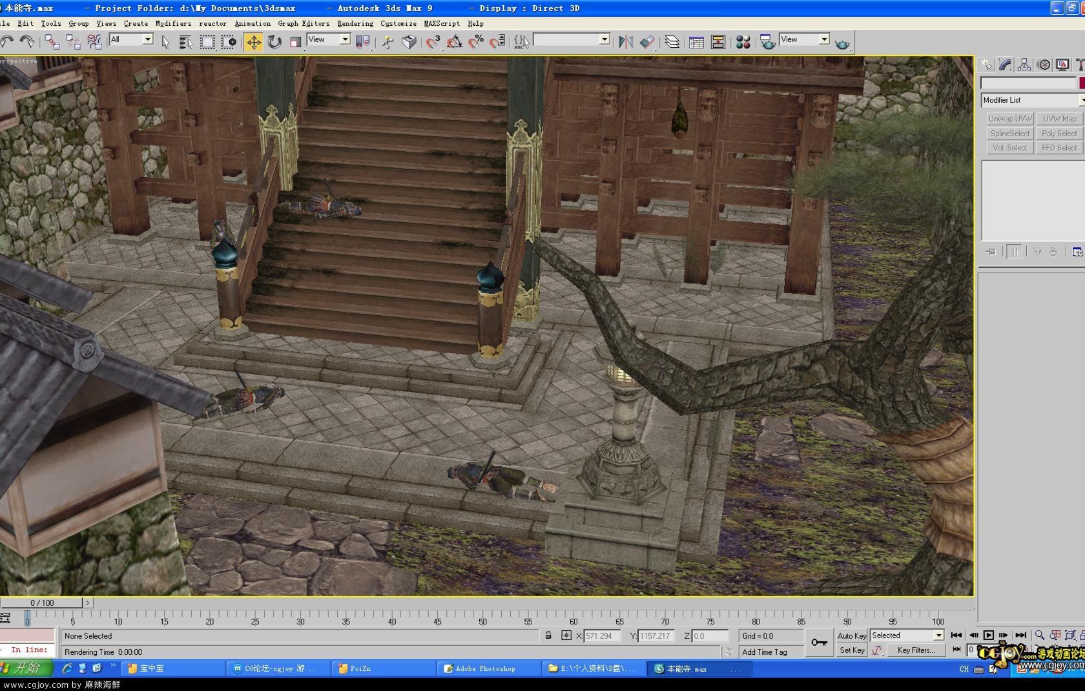1085x691 pixels.
Task: Switch to Adobe Photoshop taskbar item
Action: [x=488, y=668]
